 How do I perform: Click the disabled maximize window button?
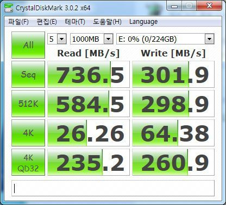pyautogui.click(x=189, y=7)
